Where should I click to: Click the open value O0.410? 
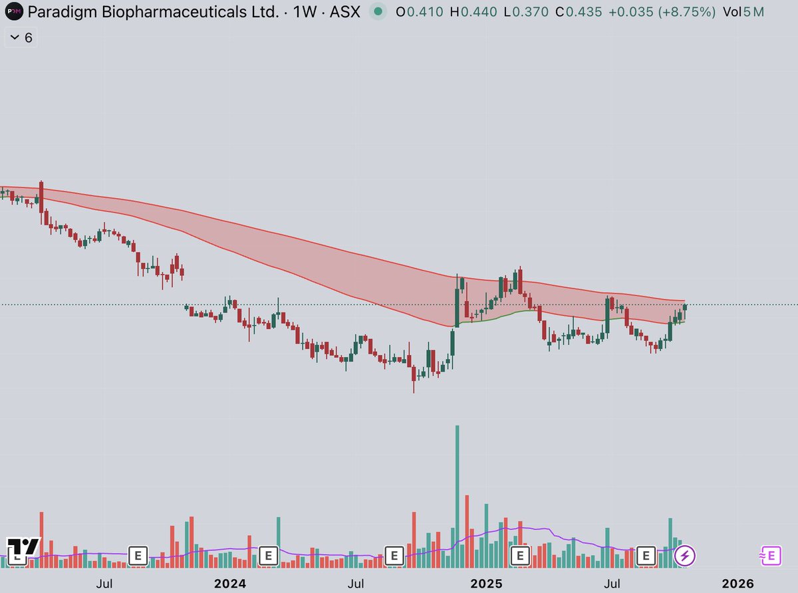click(420, 12)
